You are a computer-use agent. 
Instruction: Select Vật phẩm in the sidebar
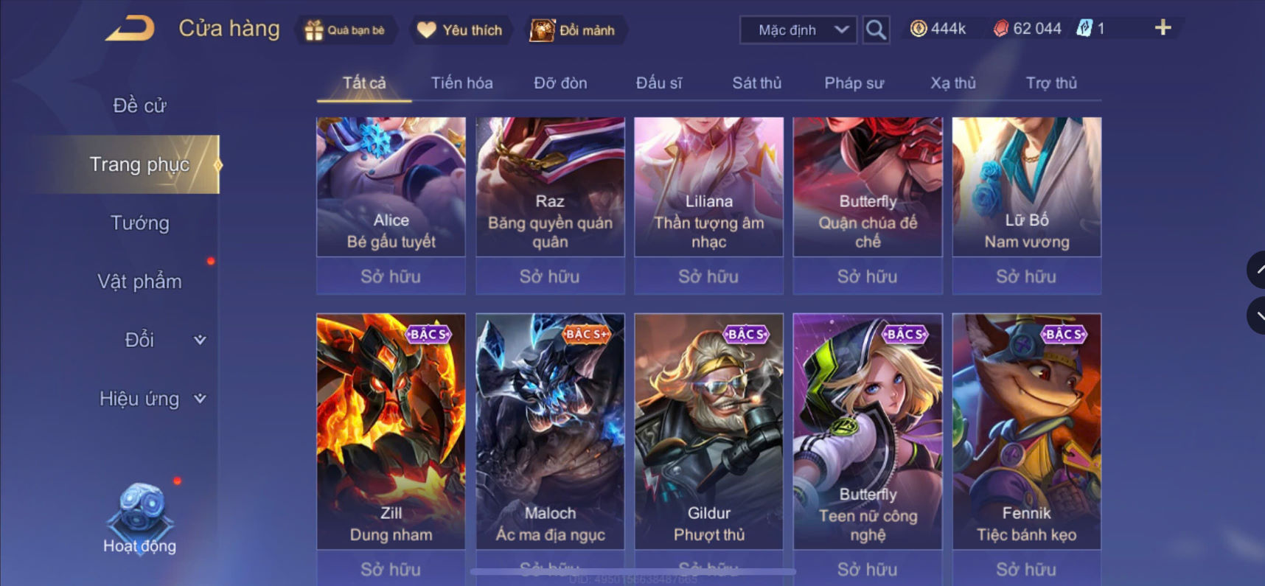click(x=140, y=282)
